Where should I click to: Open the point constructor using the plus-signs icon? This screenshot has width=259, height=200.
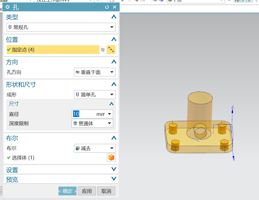pos(111,50)
